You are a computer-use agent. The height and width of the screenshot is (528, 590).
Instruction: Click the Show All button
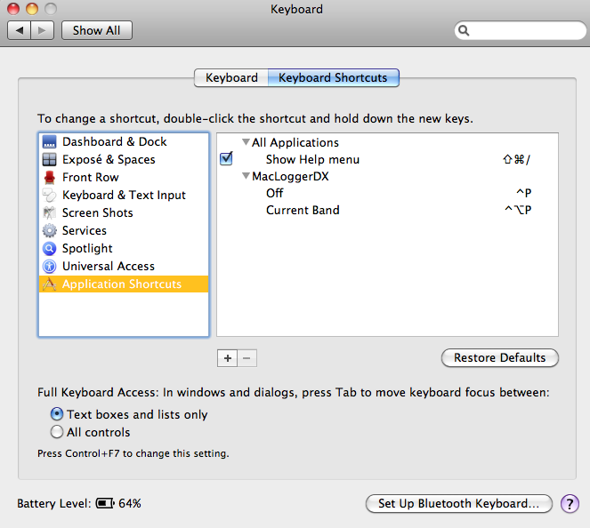pos(97,30)
